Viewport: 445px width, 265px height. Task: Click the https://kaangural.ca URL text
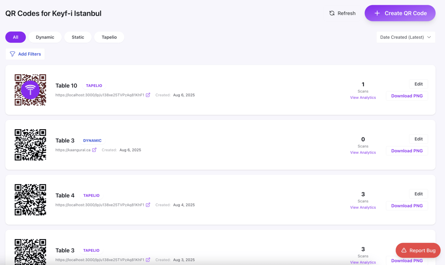tap(73, 150)
